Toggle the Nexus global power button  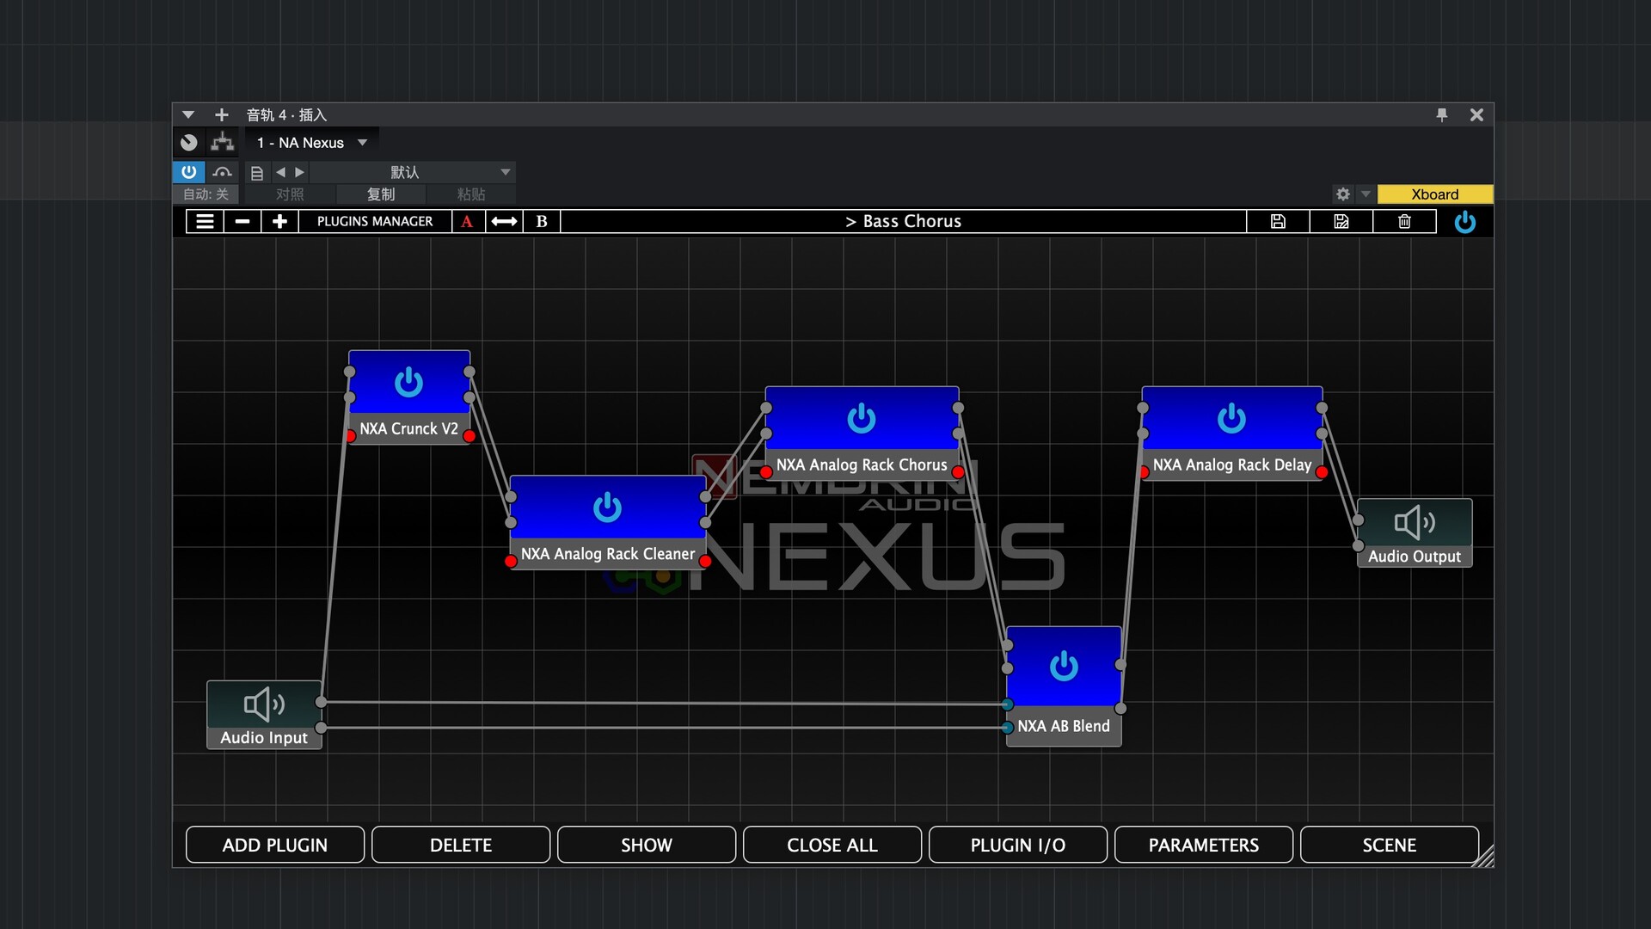click(x=1465, y=222)
